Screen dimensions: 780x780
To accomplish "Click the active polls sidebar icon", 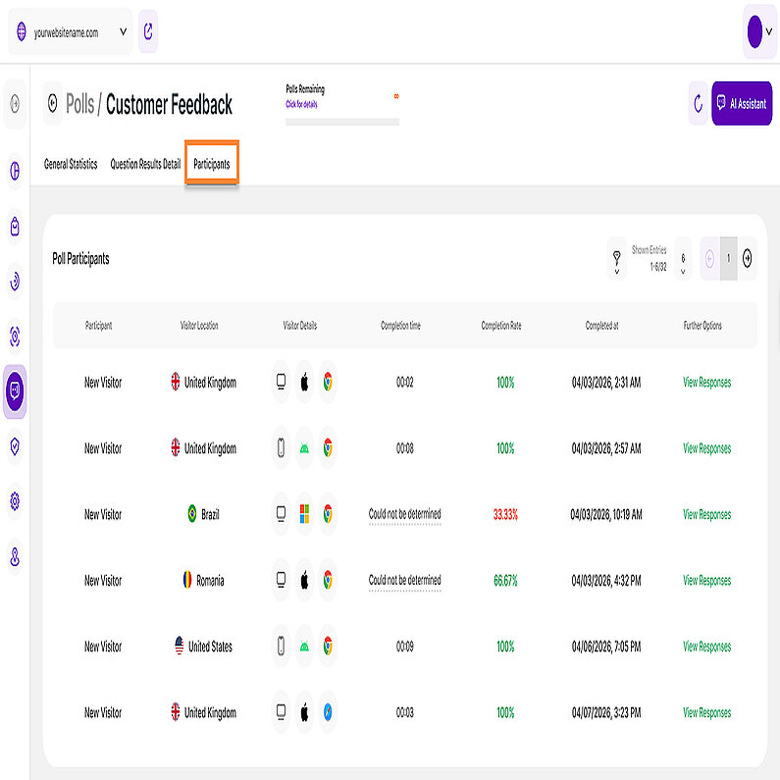I will [15, 391].
